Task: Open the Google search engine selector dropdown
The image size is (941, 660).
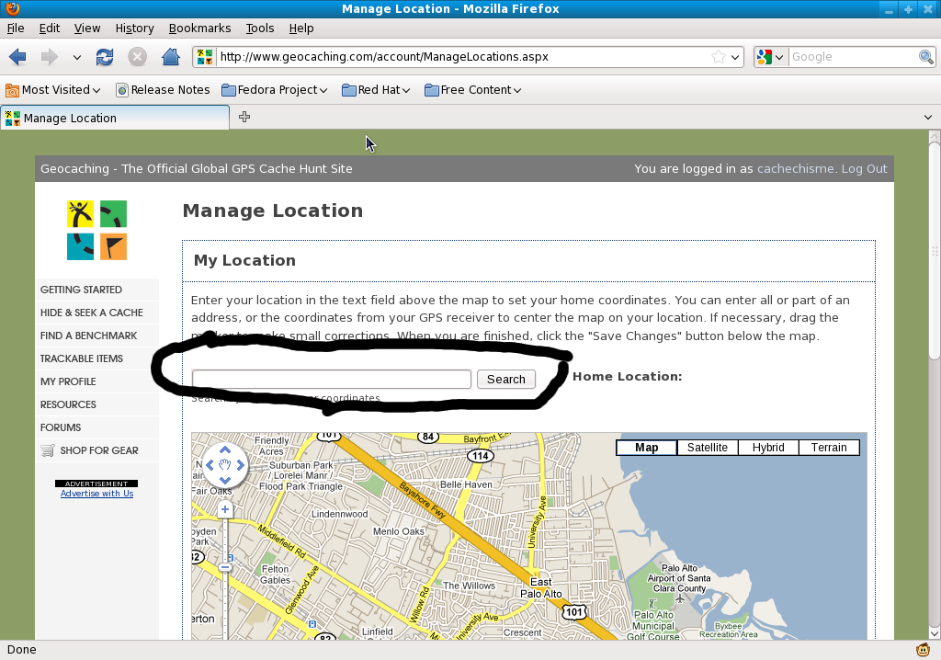Action: point(771,57)
